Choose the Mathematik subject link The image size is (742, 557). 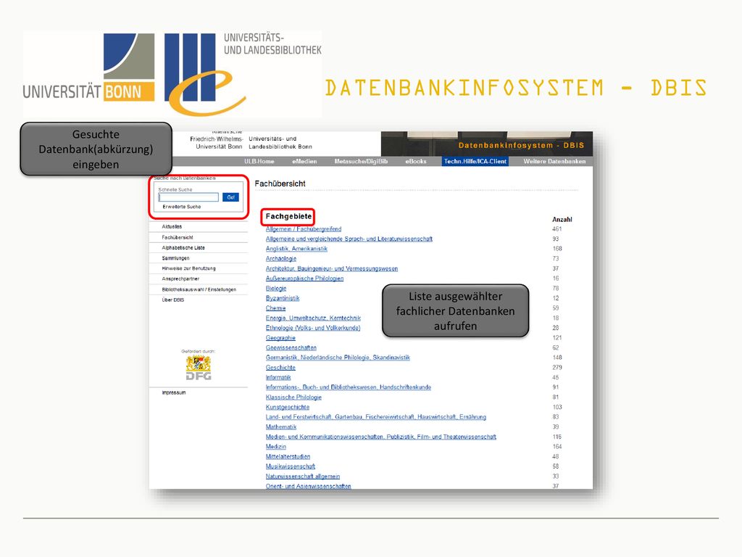pyautogui.click(x=281, y=427)
